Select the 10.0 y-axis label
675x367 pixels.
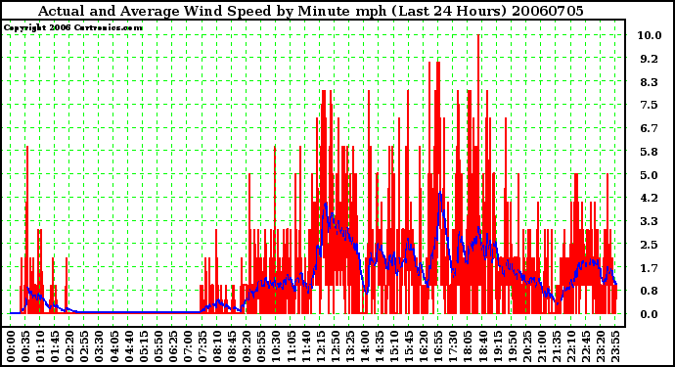point(650,35)
